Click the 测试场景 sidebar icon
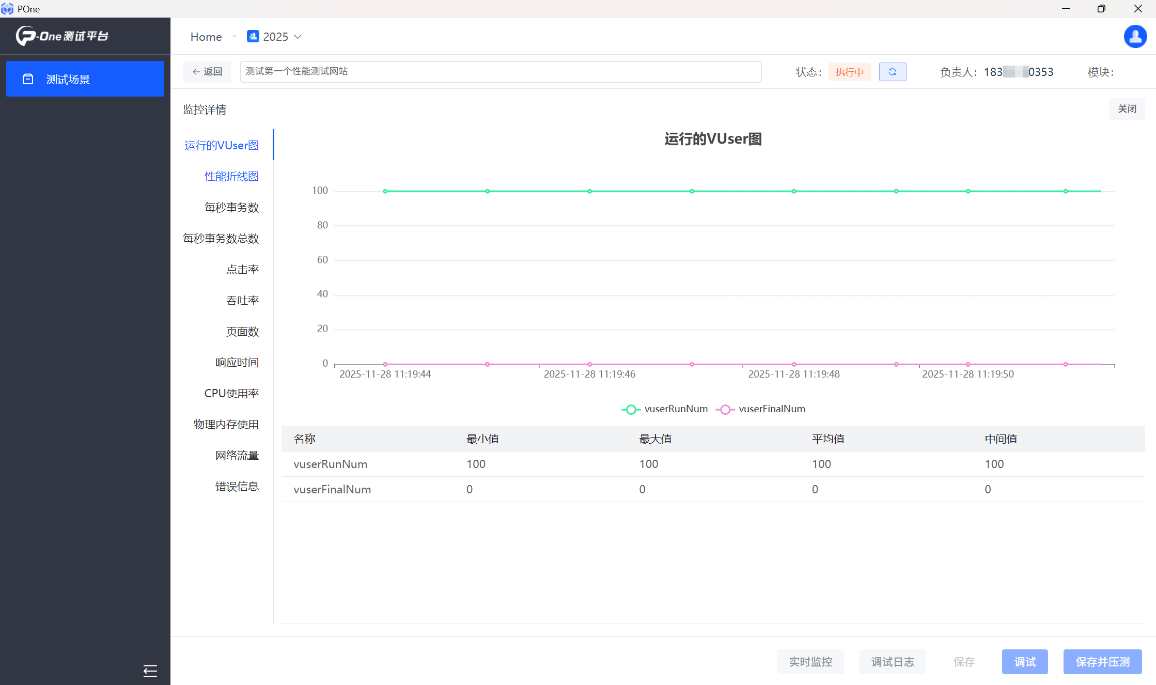The width and height of the screenshot is (1156, 685). pyautogui.click(x=28, y=79)
